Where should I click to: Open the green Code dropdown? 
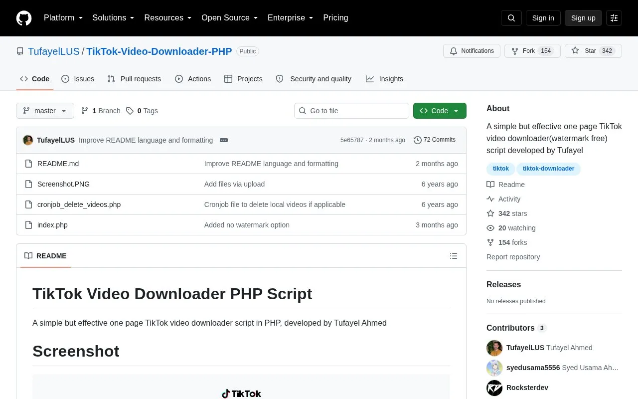click(x=440, y=111)
